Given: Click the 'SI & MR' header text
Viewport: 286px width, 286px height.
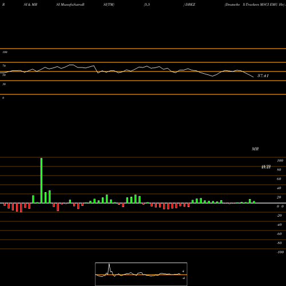Looking at the screenshot, I should 30,5.
